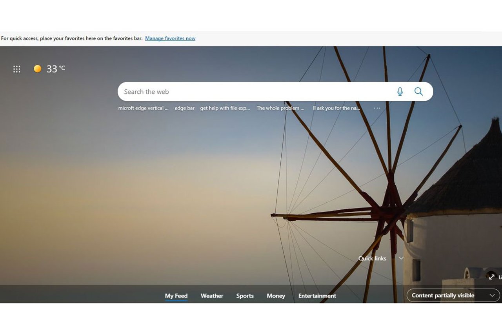
Task: Open the 'Content partially visible' dropdown
Action: tap(453, 295)
